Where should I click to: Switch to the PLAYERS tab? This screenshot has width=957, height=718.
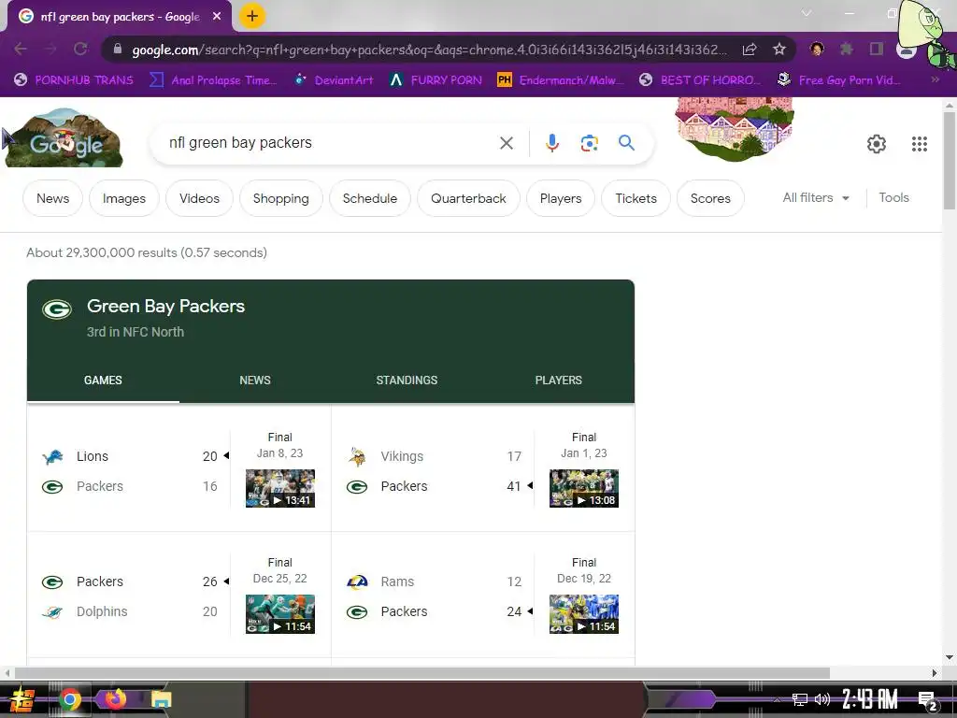point(559,381)
